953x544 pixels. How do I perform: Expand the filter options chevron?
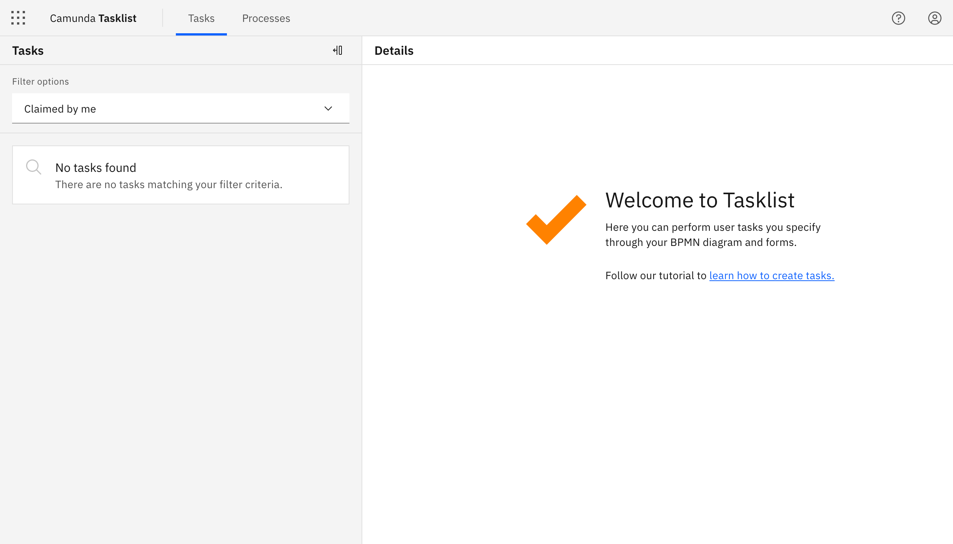click(x=328, y=109)
